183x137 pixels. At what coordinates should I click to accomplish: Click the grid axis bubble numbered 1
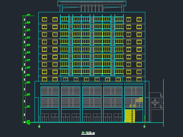[x=144, y=126]
